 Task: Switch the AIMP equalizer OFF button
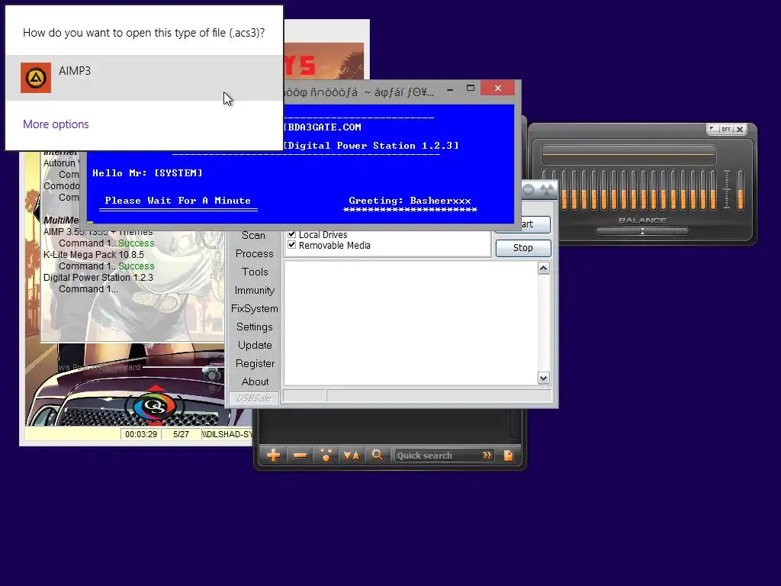click(x=726, y=129)
